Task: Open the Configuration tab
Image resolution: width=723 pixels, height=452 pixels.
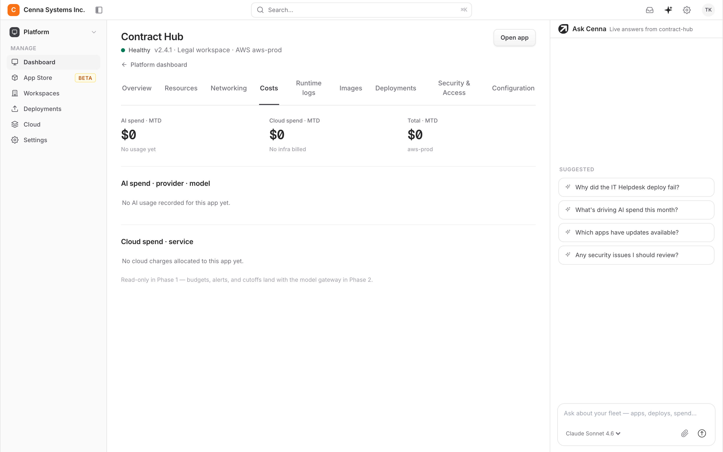Action: pos(513,88)
